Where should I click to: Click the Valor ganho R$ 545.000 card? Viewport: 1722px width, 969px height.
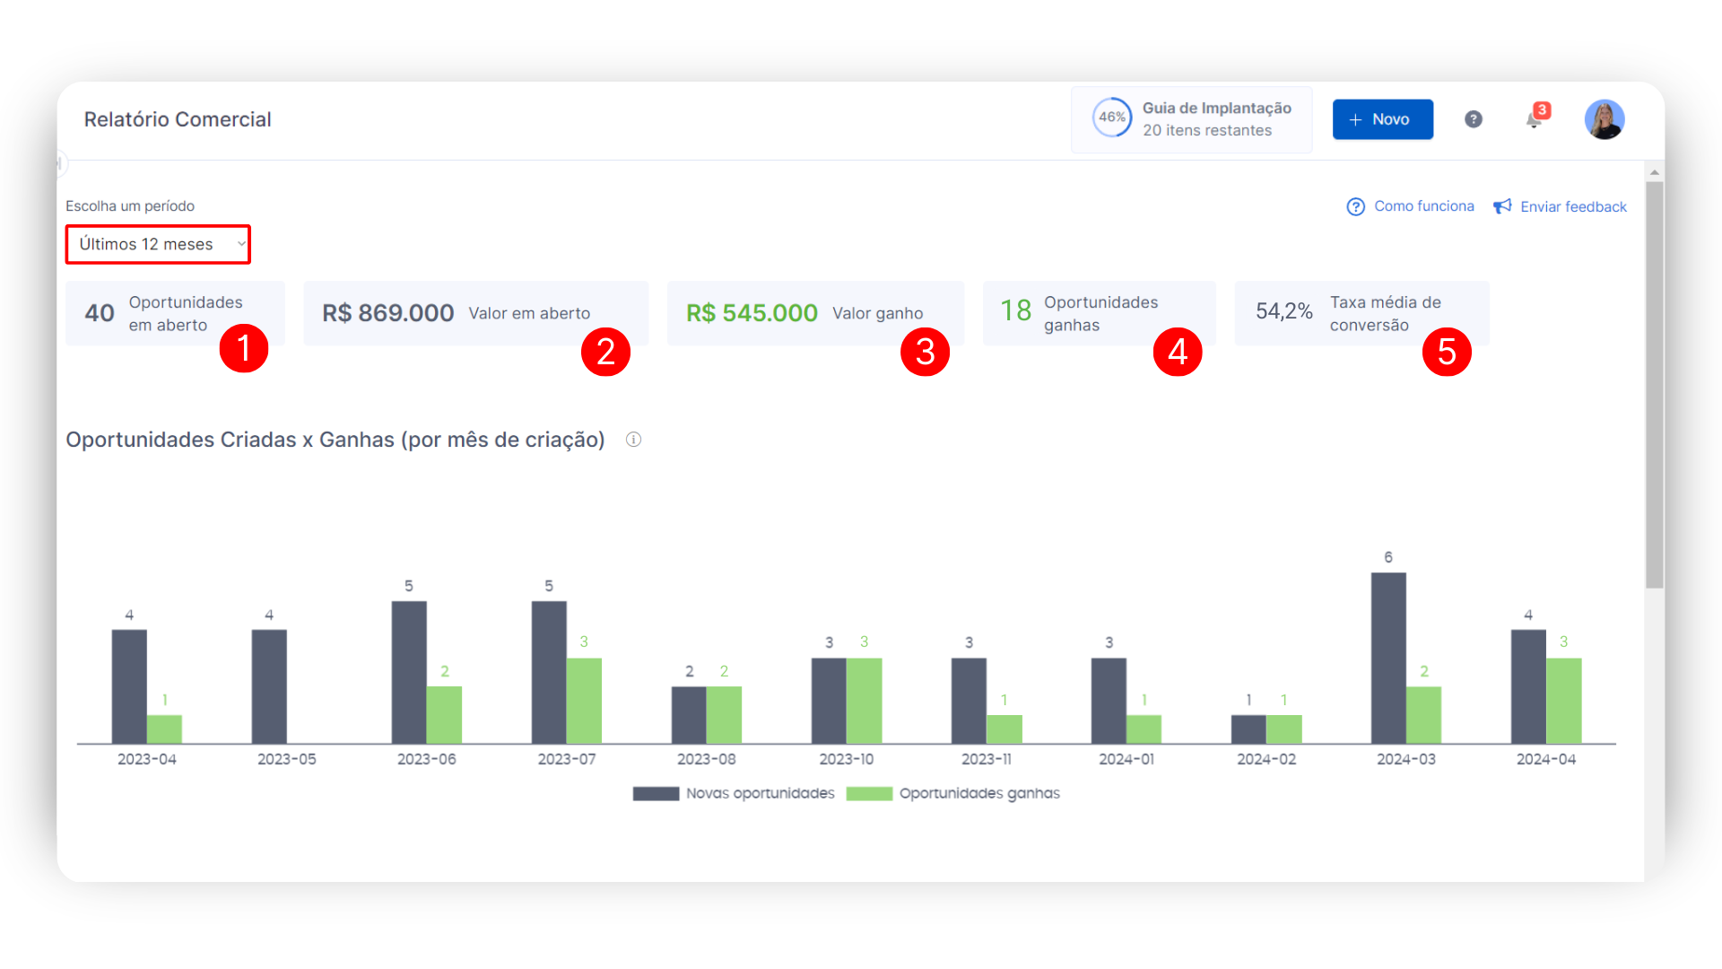[x=814, y=313]
